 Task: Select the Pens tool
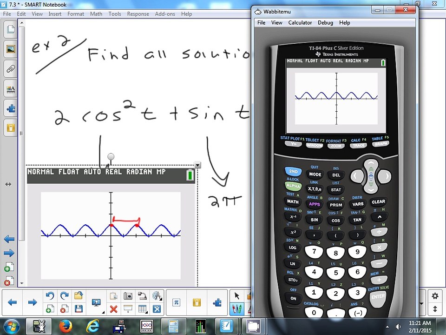[236, 309]
